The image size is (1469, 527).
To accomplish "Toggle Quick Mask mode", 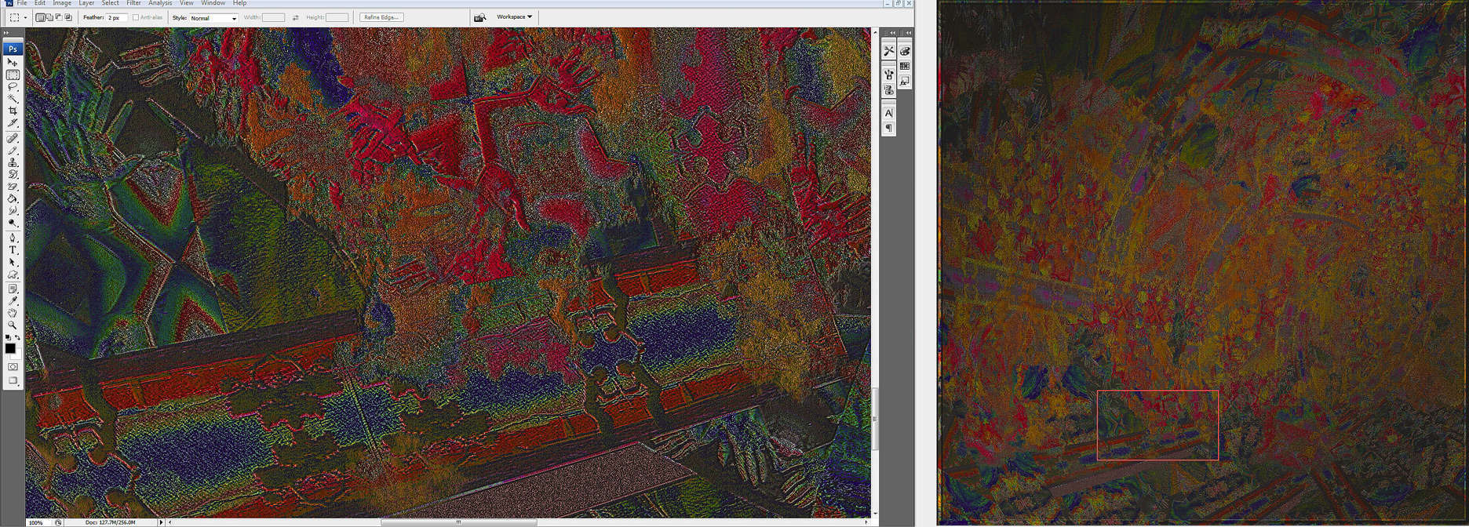I will (13, 366).
